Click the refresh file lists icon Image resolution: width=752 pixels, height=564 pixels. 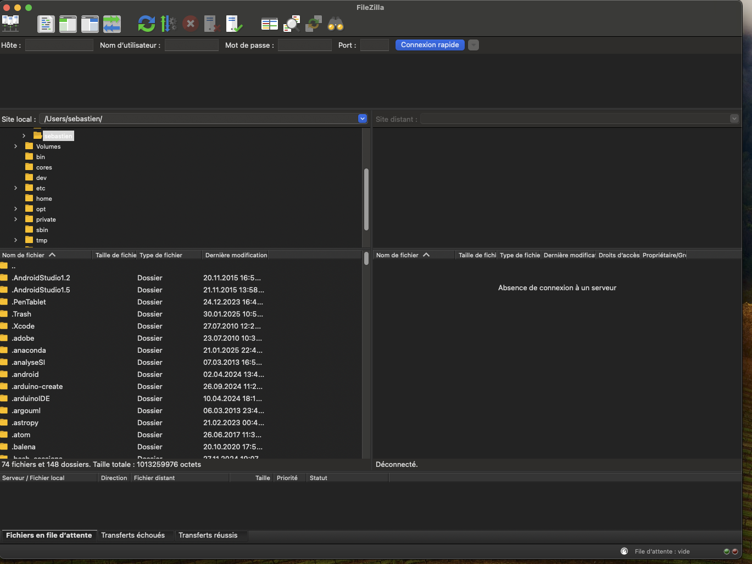tap(146, 24)
